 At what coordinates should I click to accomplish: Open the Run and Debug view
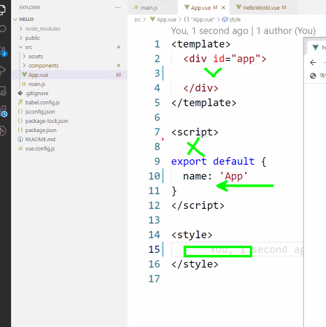coord(3,70)
